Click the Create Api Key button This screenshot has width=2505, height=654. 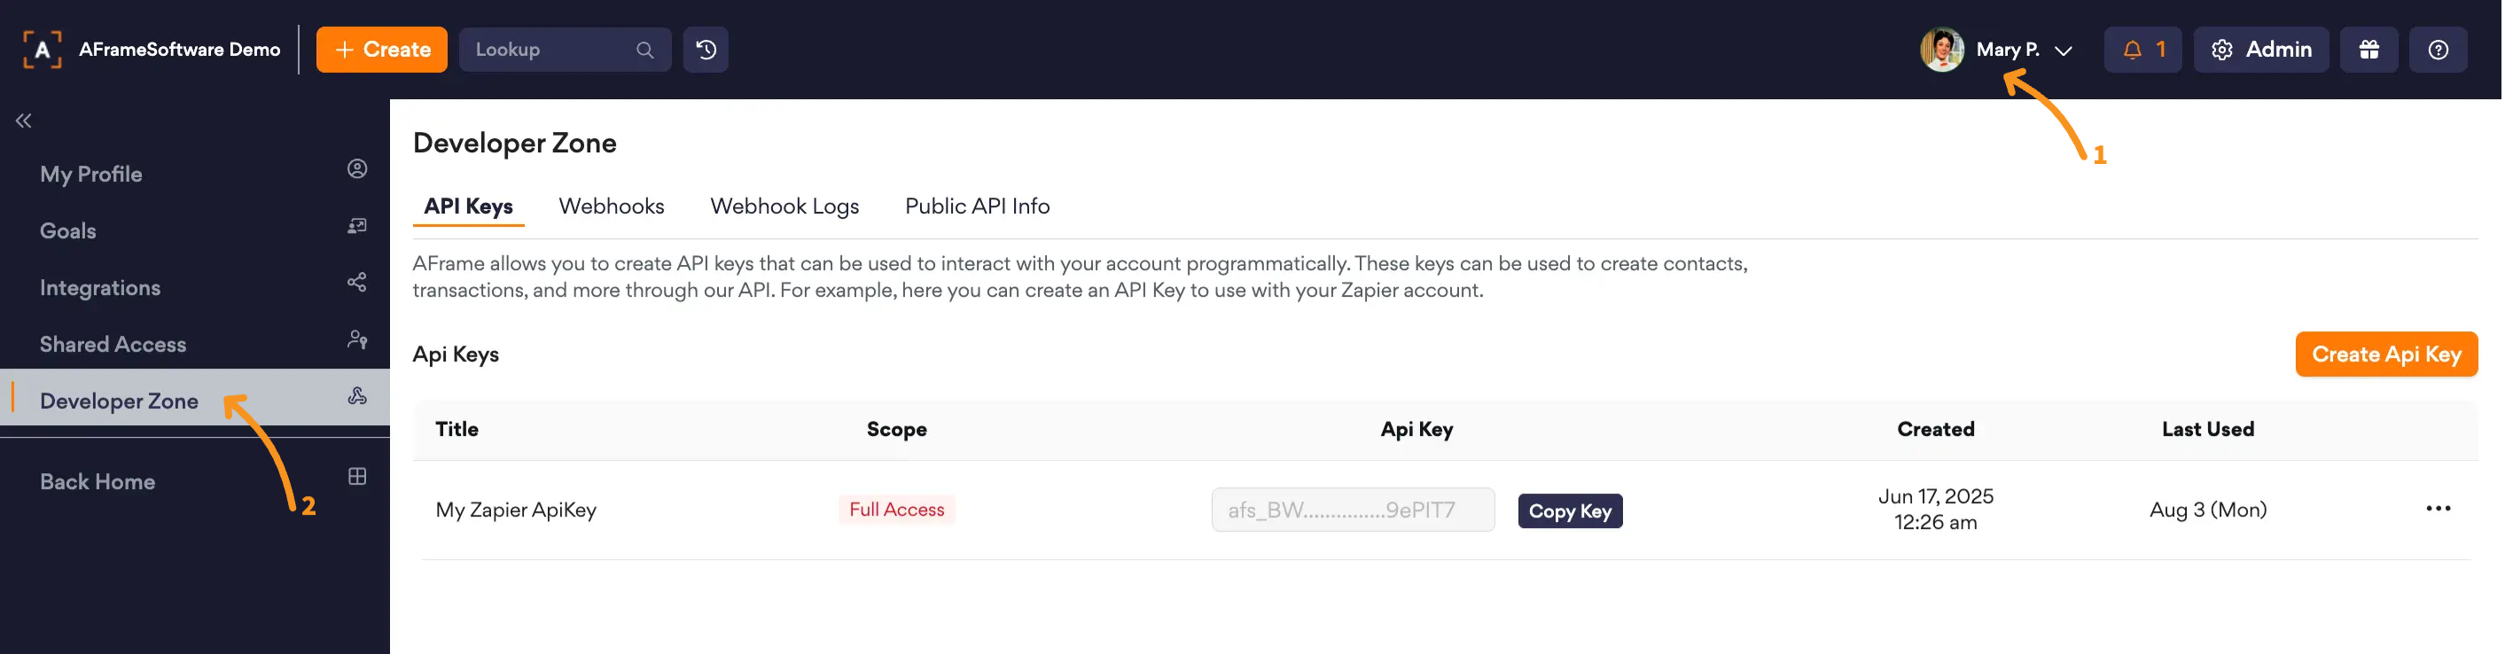pos(2386,354)
